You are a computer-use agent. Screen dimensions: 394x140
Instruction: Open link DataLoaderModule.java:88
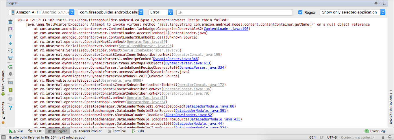coord(210,106)
